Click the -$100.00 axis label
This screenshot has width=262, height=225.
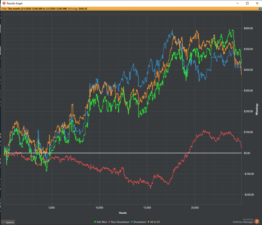[x=249, y=174]
